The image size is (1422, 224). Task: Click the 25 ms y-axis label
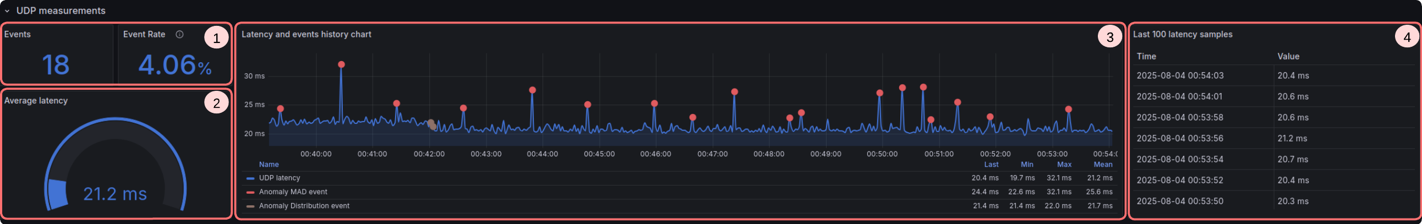click(x=254, y=105)
